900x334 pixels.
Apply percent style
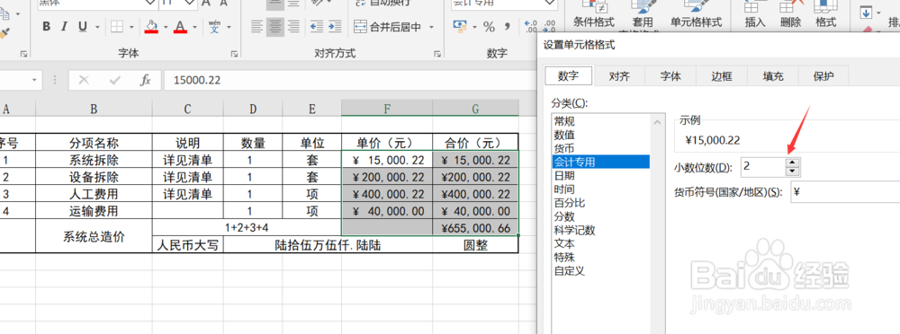pos(489,26)
